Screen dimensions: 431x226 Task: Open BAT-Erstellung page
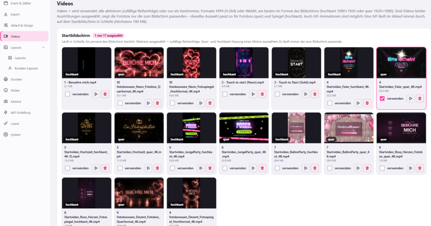24,112
